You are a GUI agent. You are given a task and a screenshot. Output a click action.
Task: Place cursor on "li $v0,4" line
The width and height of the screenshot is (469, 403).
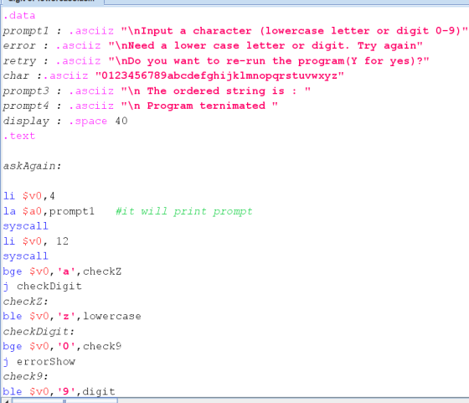click(29, 196)
